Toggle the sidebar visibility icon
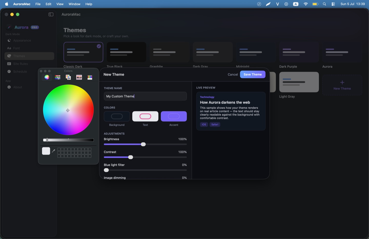 51,14
